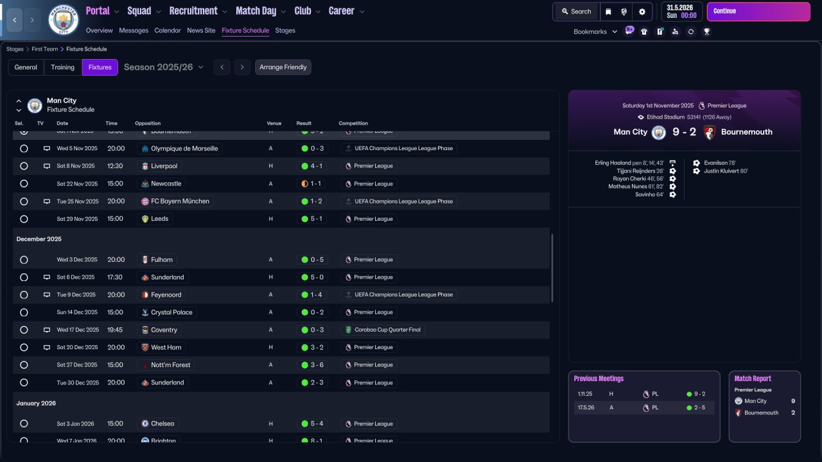
Task: Expand the Club menu dropdown
Action: 317,12
